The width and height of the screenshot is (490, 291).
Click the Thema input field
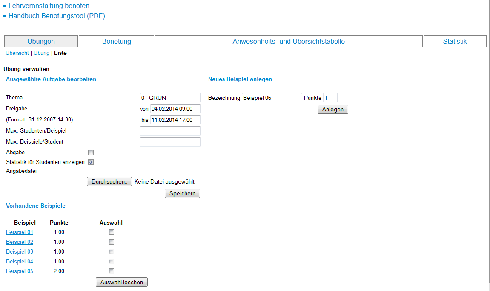pos(170,98)
